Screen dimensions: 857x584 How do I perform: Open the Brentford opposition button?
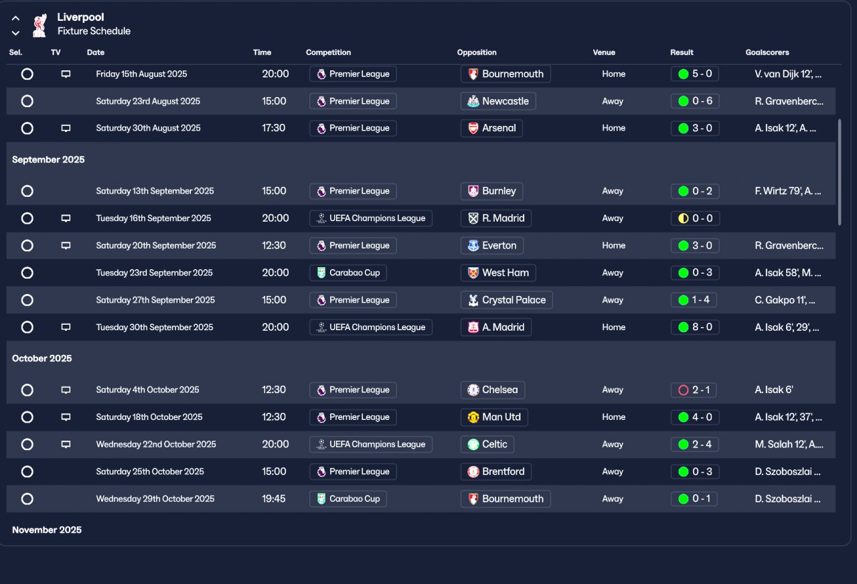[496, 471]
